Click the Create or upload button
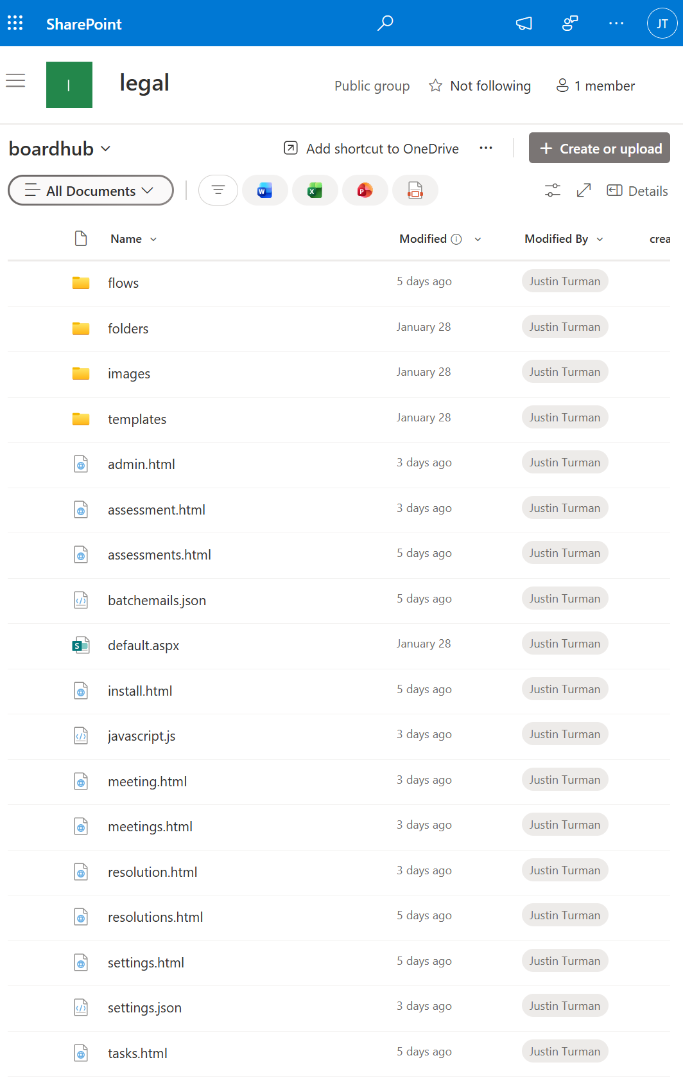 [x=600, y=148]
